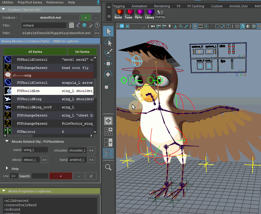This screenshot has height=214, width=261.
Task: Expand the path with the >> button
Action: [97, 33]
